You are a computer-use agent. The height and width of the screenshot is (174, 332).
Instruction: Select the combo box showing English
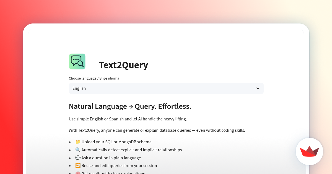166,88
